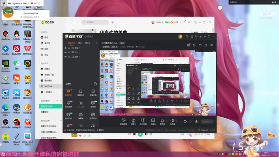Select the 全屏 1 layer row
Viewport: 279px width, 157px height.
pyautogui.click(x=81, y=57)
